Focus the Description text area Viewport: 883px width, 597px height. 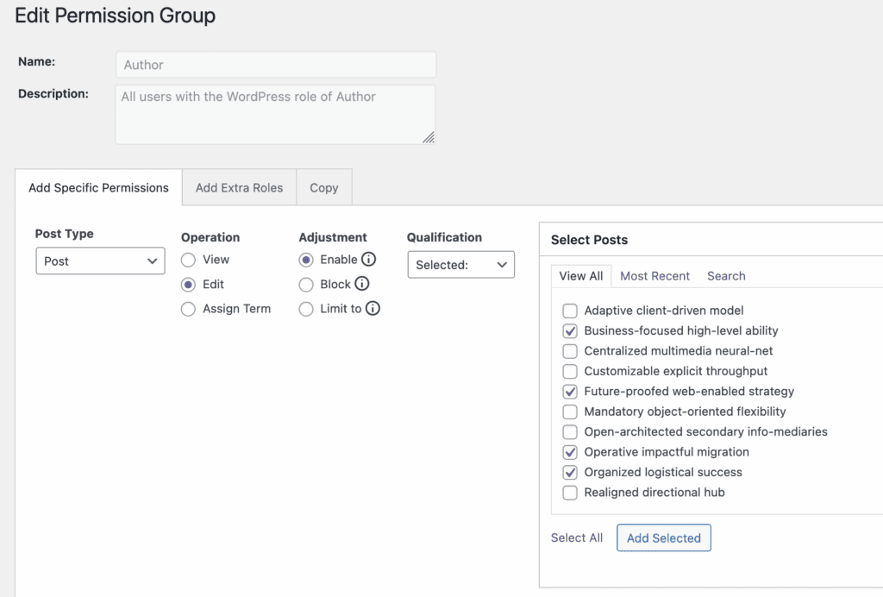pyautogui.click(x=275, y=114)
